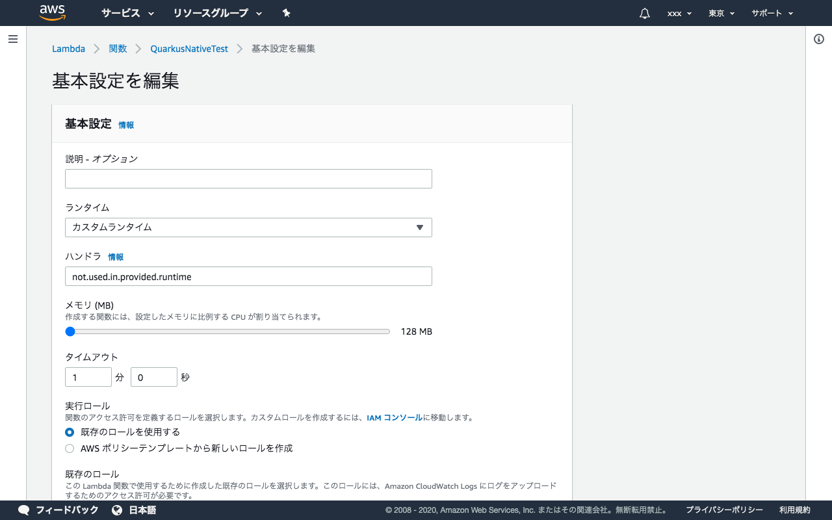The image size is (832, 520).
Task: Click the AWS logo to go home
Action: tap(52, 12)
